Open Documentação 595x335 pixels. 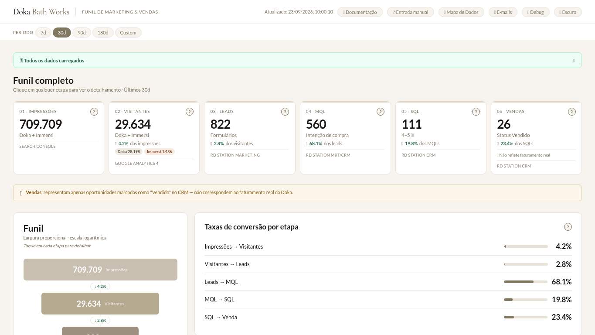coord(360,12)
